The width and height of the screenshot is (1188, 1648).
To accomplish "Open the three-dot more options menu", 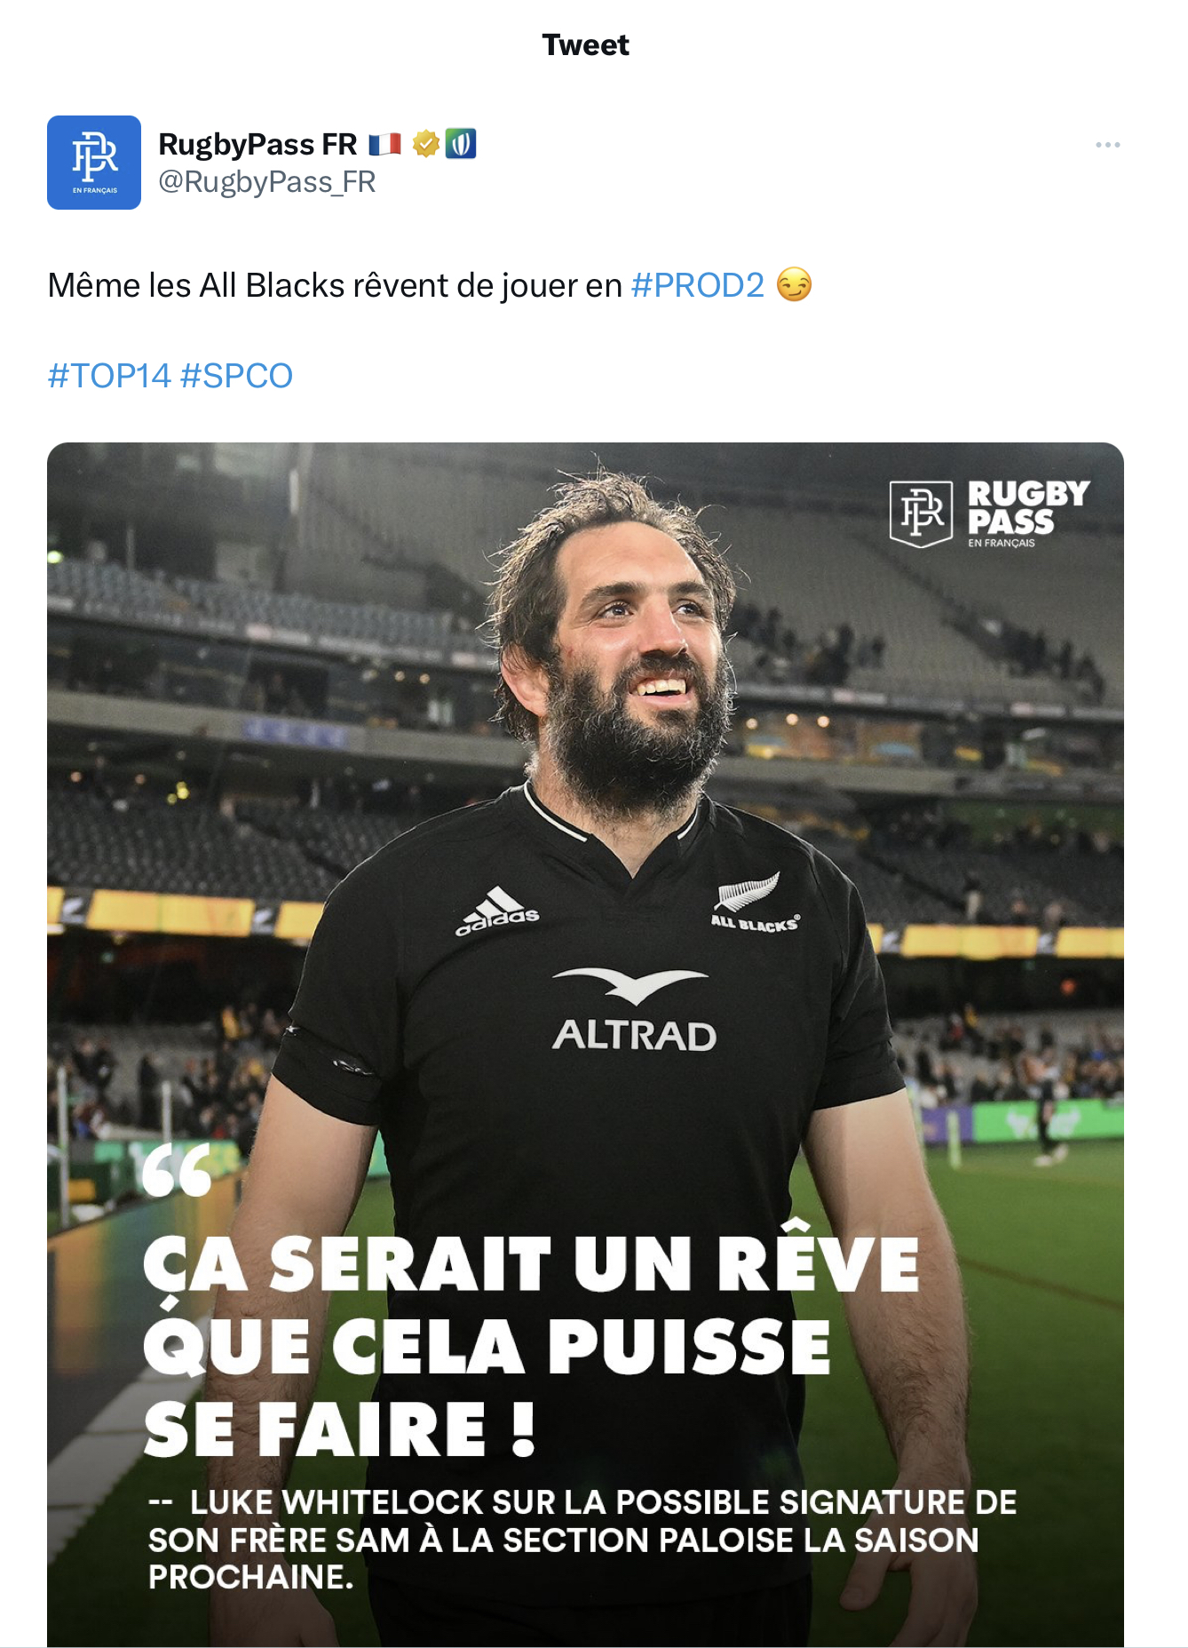I will click(x=1107, y=145).
